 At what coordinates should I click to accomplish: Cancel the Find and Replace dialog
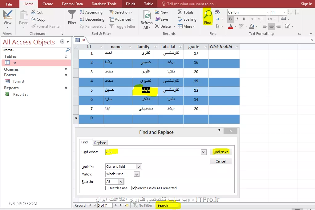(x=220, y=161)
